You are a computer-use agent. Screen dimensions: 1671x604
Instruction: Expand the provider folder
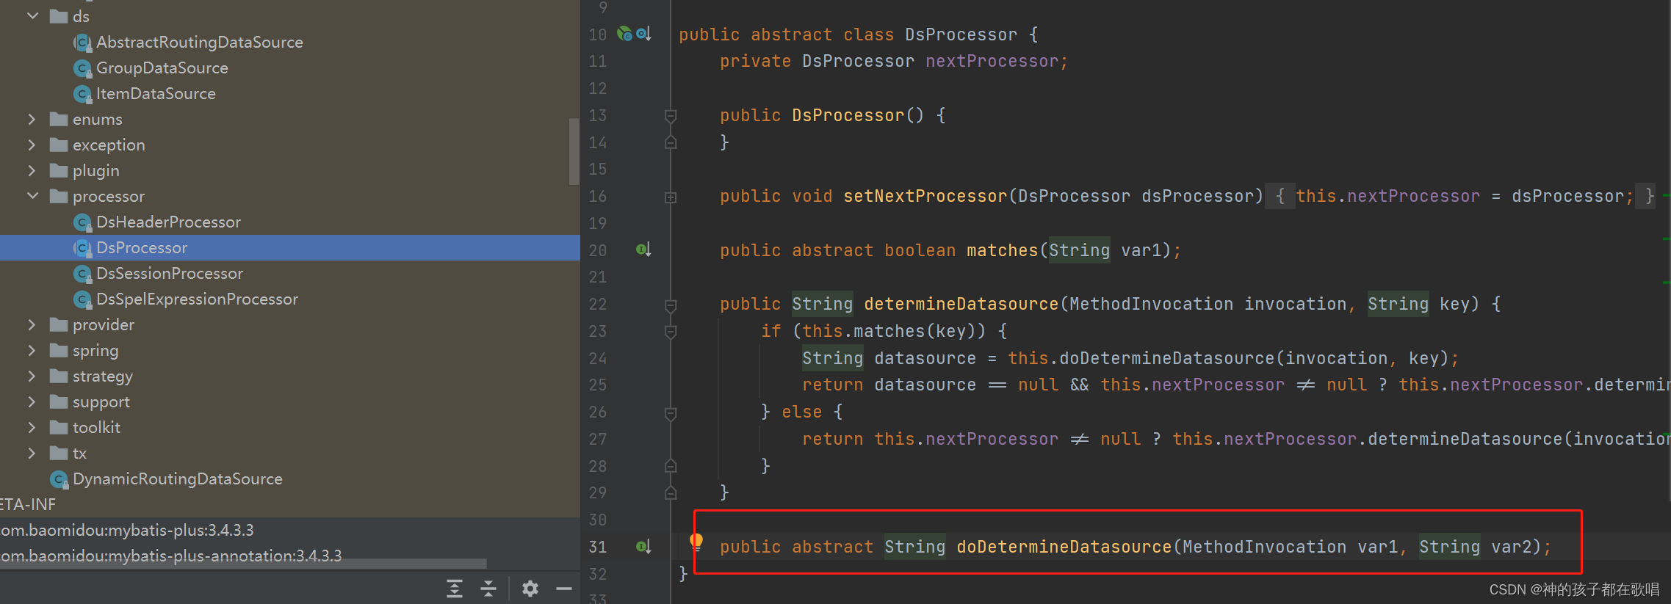[x=32, y=324]
